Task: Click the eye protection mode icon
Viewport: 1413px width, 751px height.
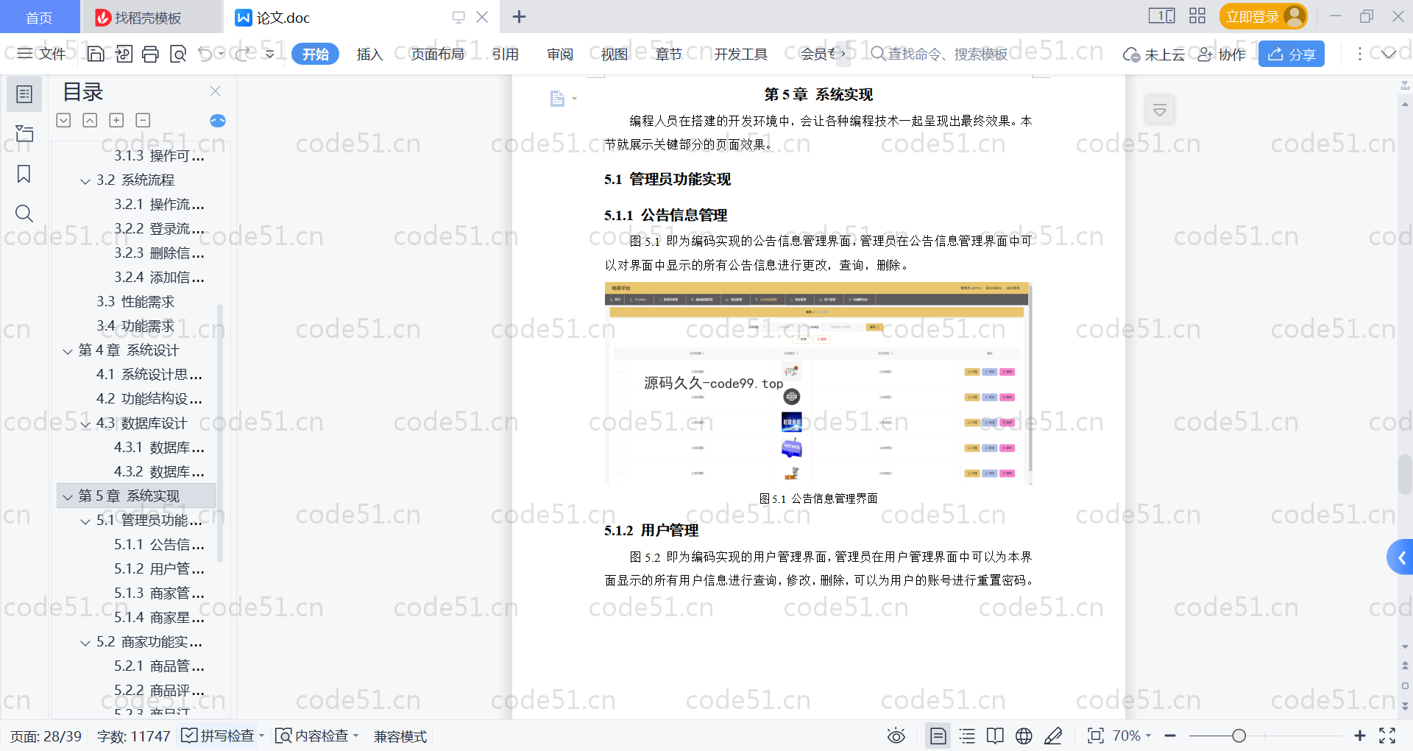Action: (x=896, y=736)
